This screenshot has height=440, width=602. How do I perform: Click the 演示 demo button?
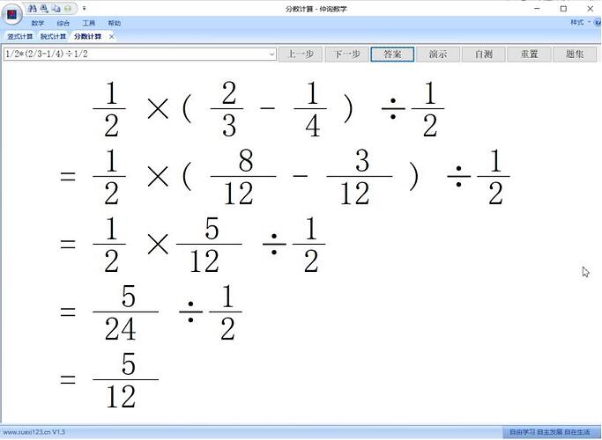[x=438, y=54]
